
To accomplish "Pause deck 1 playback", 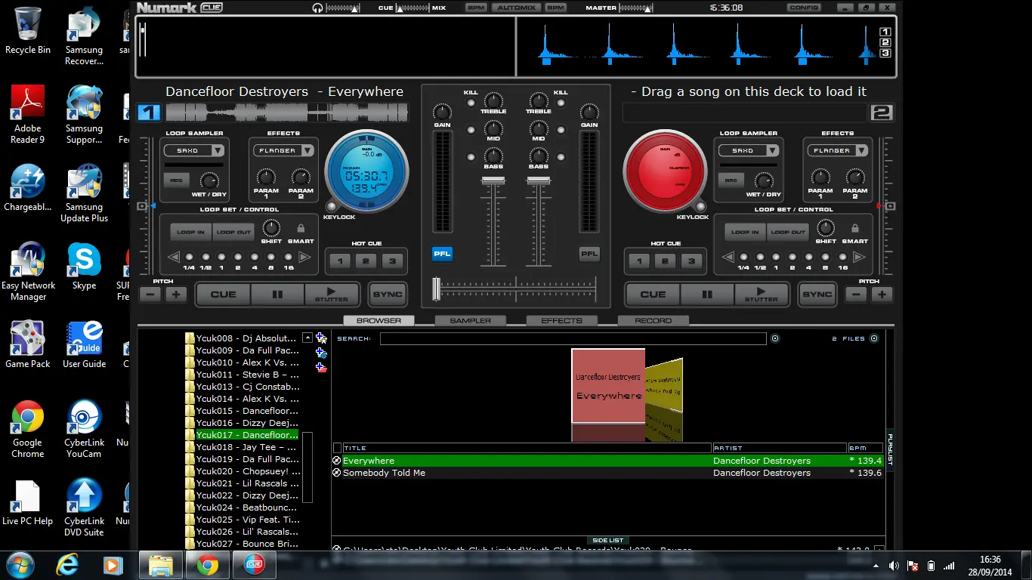I will (x=277, y=295).
